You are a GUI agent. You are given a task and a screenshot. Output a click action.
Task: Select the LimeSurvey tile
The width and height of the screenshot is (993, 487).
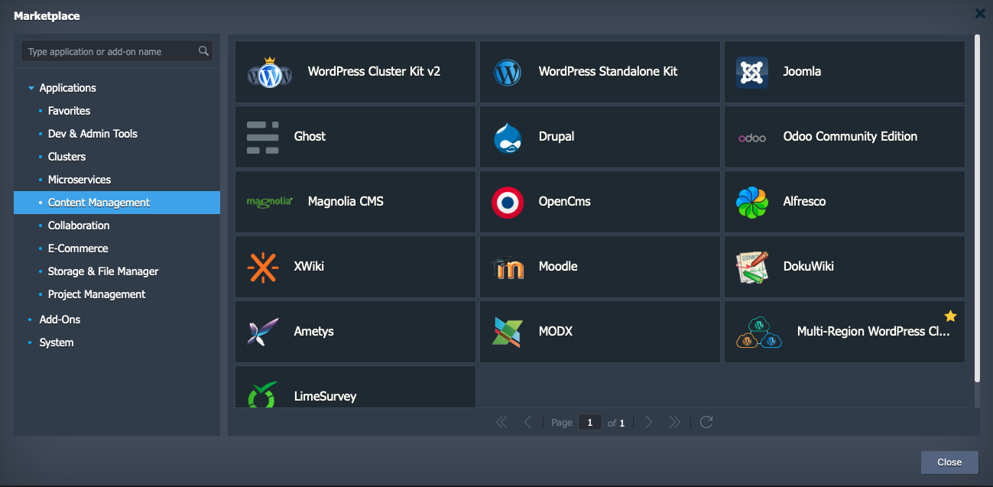coord(355,391)
